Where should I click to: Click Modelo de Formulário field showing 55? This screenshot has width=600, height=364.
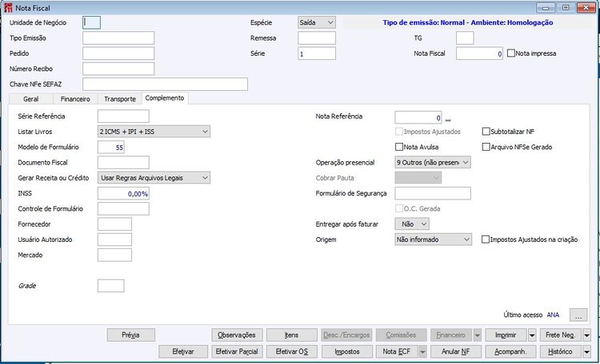[x=111, y=147]
